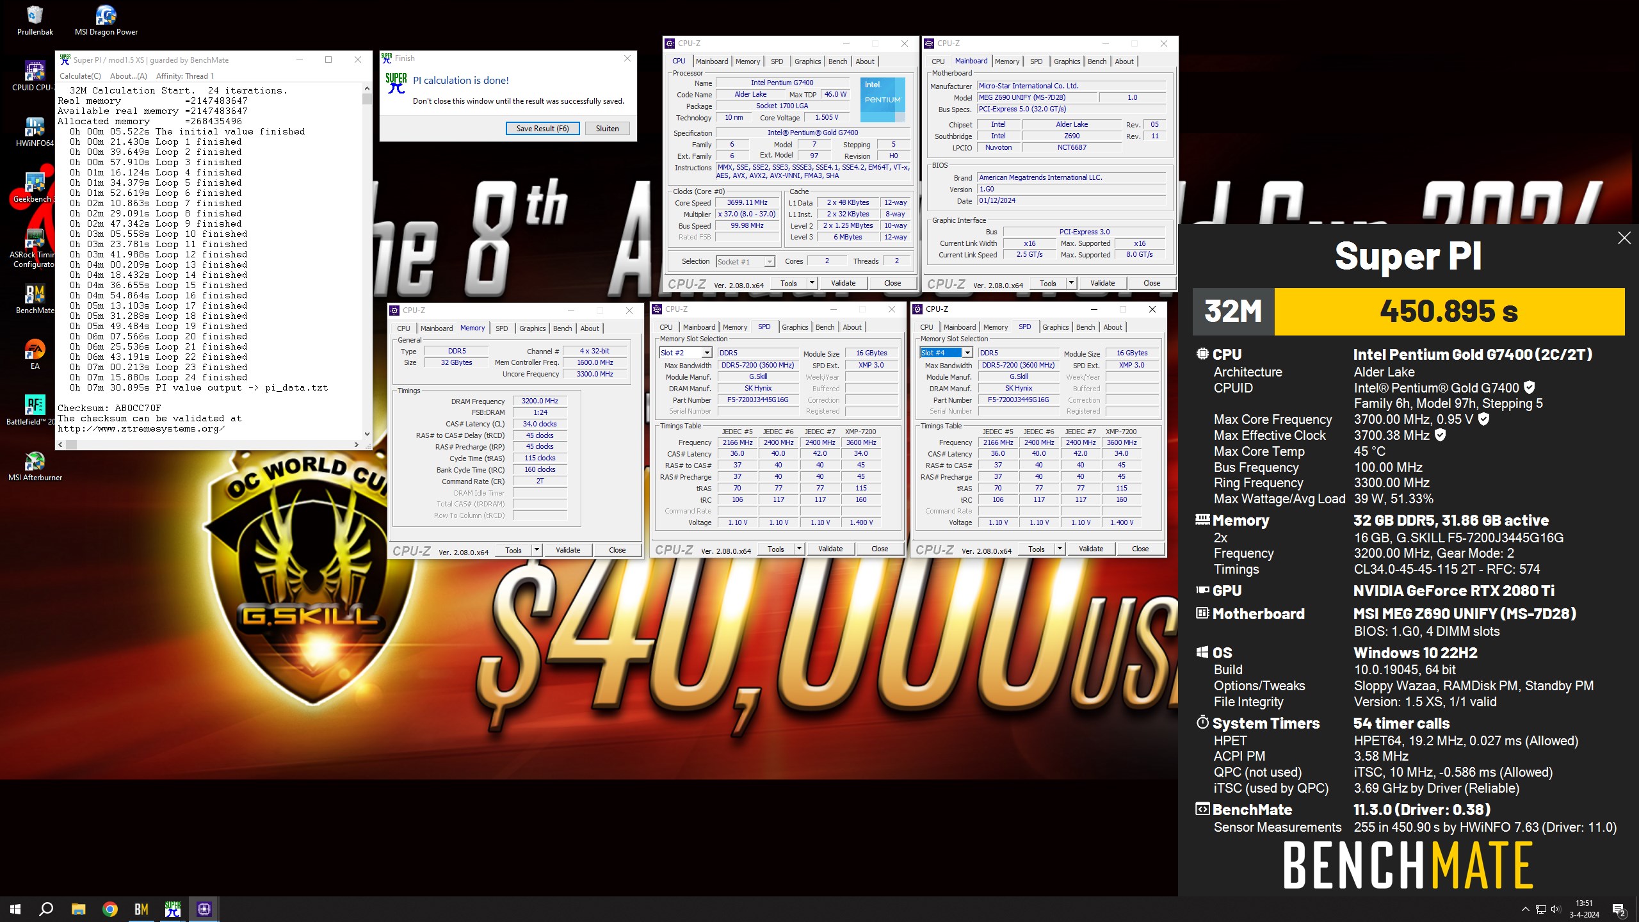Click Close button in Slot #4 SPD window
Screen dimensions: 1639x922
(x=1140, y=549)
